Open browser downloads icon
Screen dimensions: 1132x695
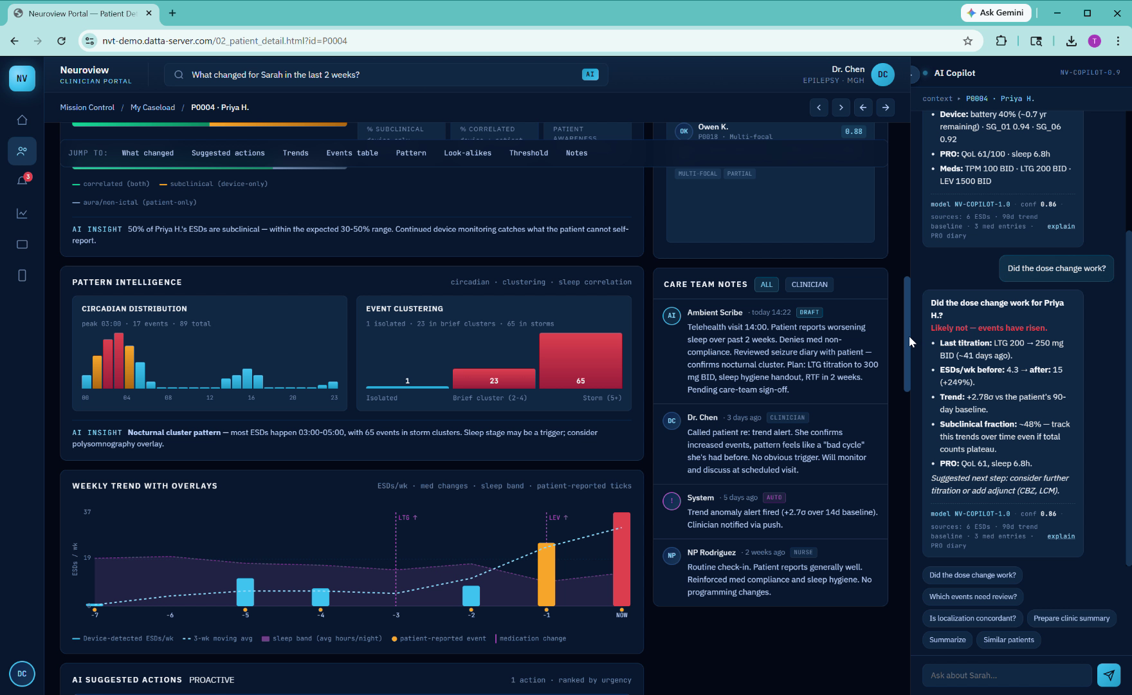click(x=1071, y=41)
